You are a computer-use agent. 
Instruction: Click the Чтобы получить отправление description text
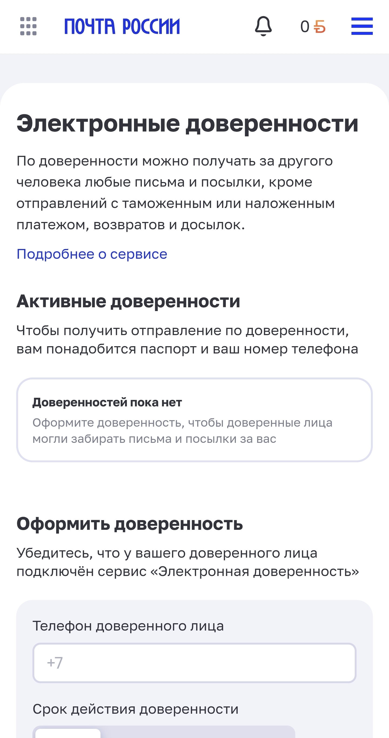[187, 340]
